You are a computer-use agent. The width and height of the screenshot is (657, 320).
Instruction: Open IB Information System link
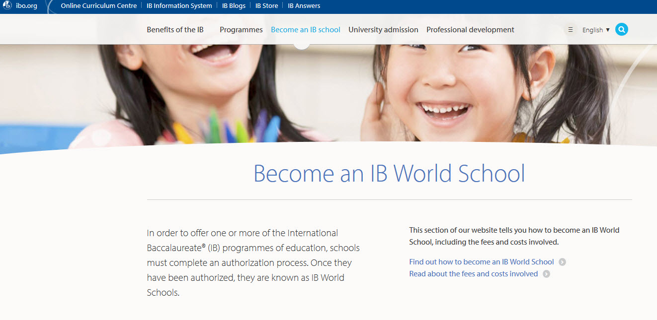(179, 6)
